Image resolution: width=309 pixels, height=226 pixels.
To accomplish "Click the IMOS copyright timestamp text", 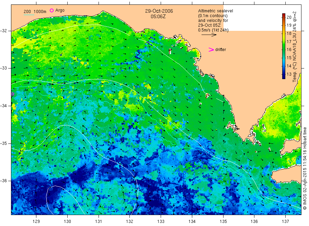I will tap(305, 168).
